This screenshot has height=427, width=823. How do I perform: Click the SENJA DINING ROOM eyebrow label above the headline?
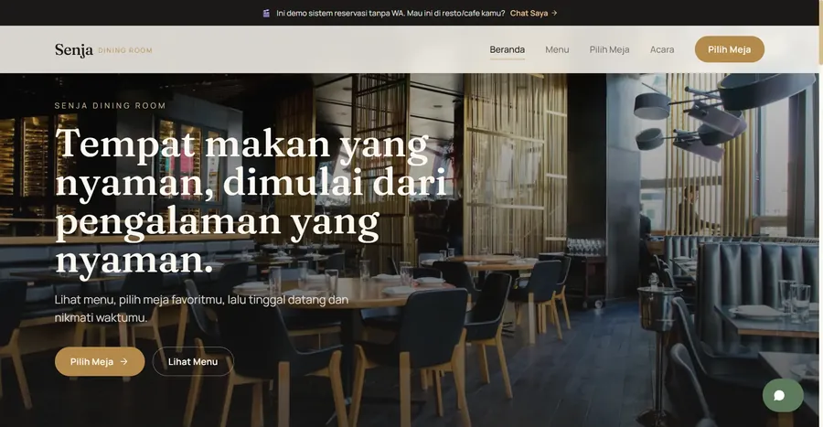click(x=111, y=105)
